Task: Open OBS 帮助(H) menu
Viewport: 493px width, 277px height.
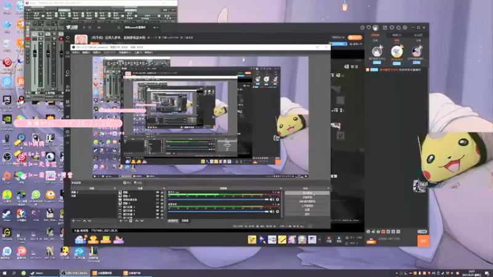Action: click(149, 52)
